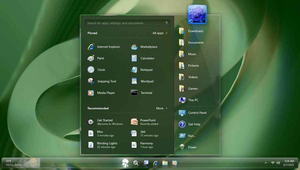Screen dimensions: 300x170
Task: Open Media Player from the taskbar
Action: (x=174, y=163)
